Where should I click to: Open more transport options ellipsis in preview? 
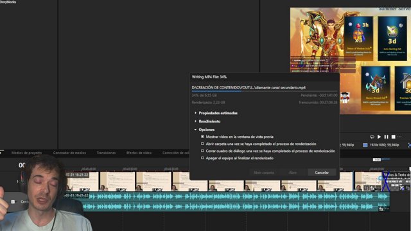click(399, 137)
